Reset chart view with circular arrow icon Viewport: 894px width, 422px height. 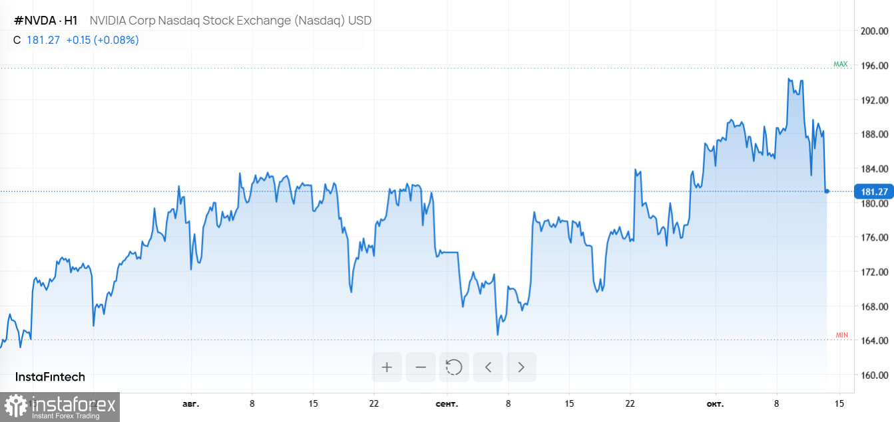click(x=454, y=367)
